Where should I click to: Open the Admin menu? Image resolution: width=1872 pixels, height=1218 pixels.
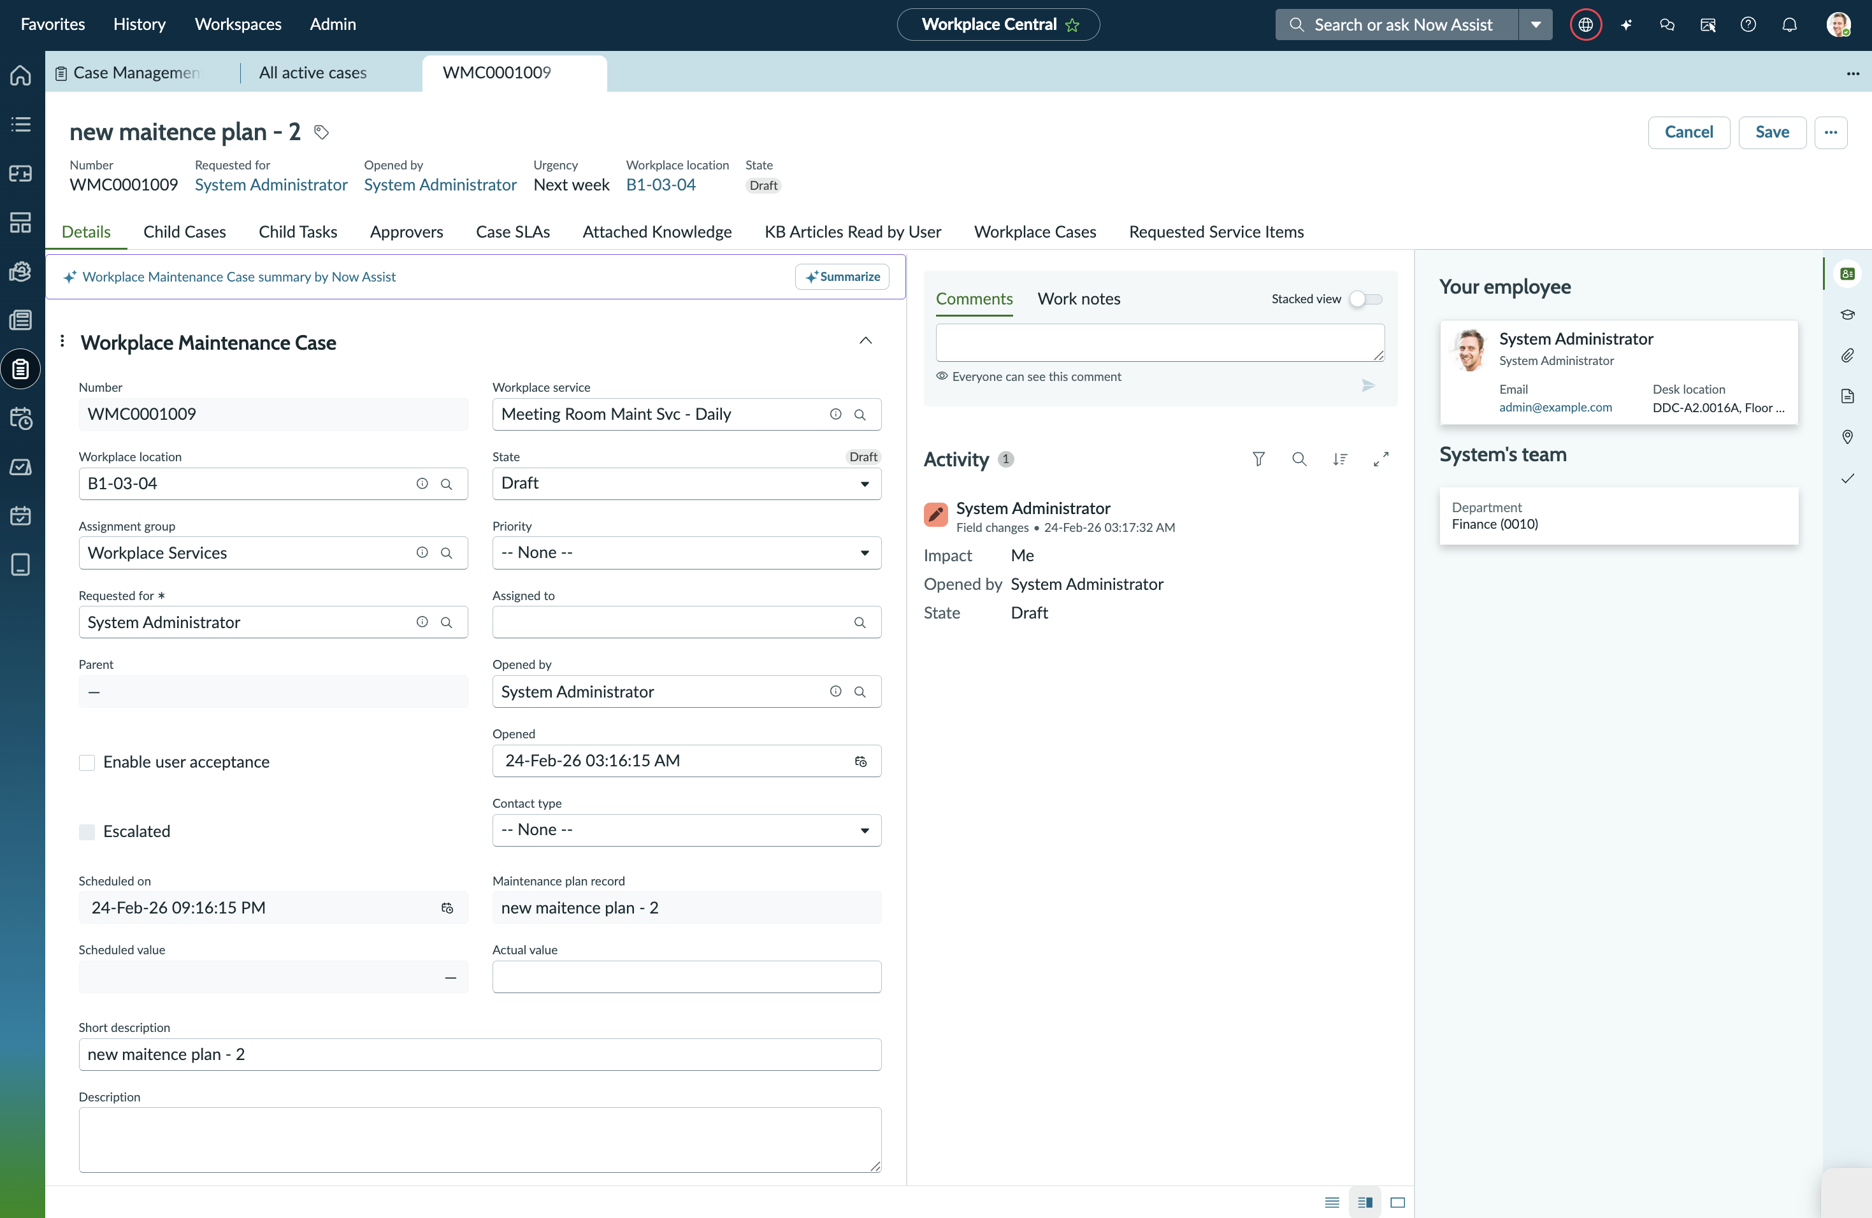pos(333,24)
